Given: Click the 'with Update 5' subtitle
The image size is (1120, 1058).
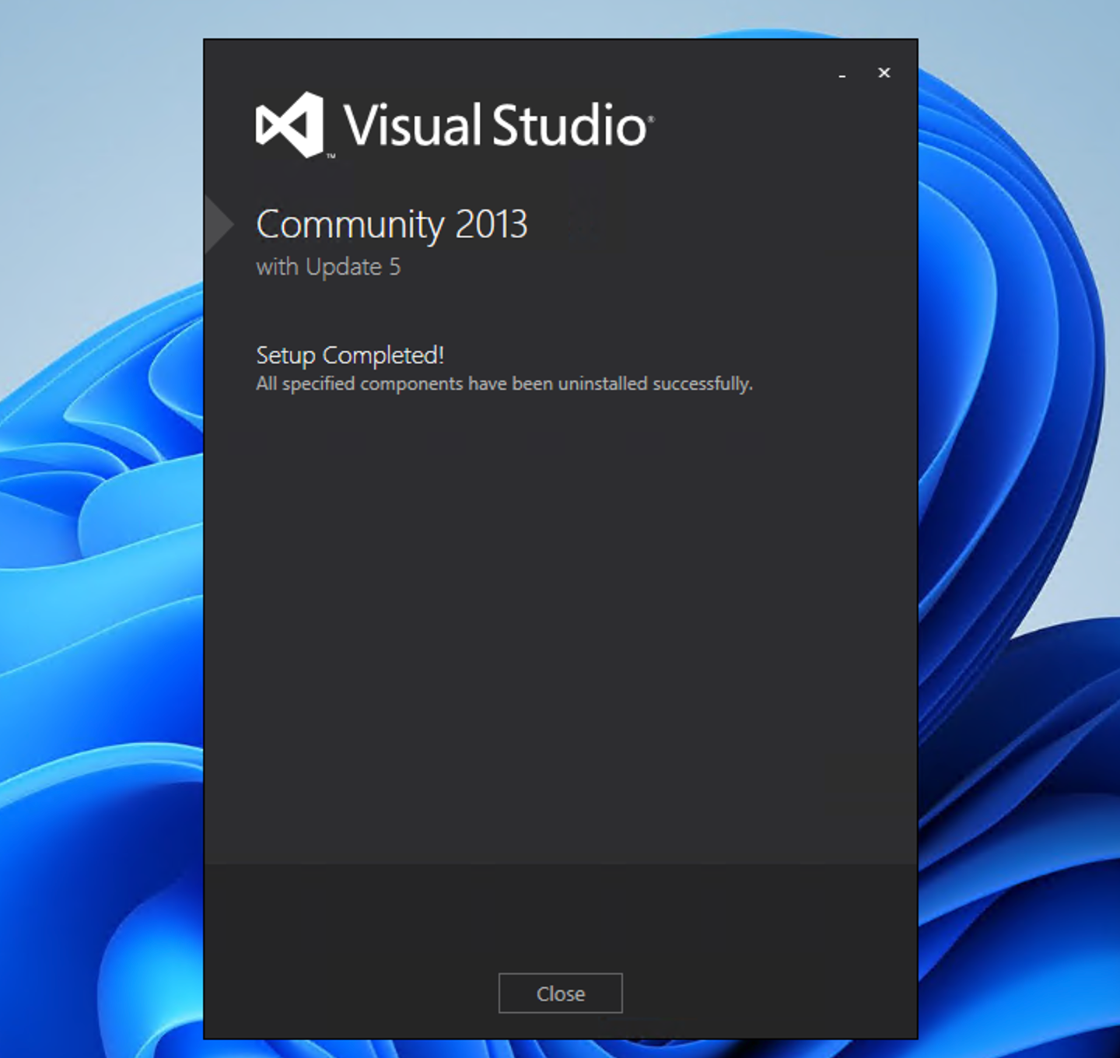Looking at the screenshot, I should (x=328, y=267).
